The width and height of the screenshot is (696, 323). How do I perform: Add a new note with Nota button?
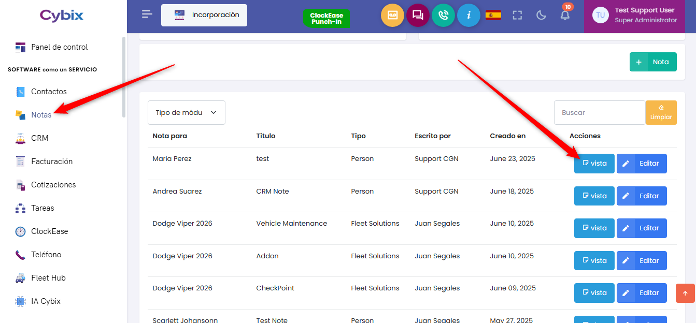click(653, 62)
